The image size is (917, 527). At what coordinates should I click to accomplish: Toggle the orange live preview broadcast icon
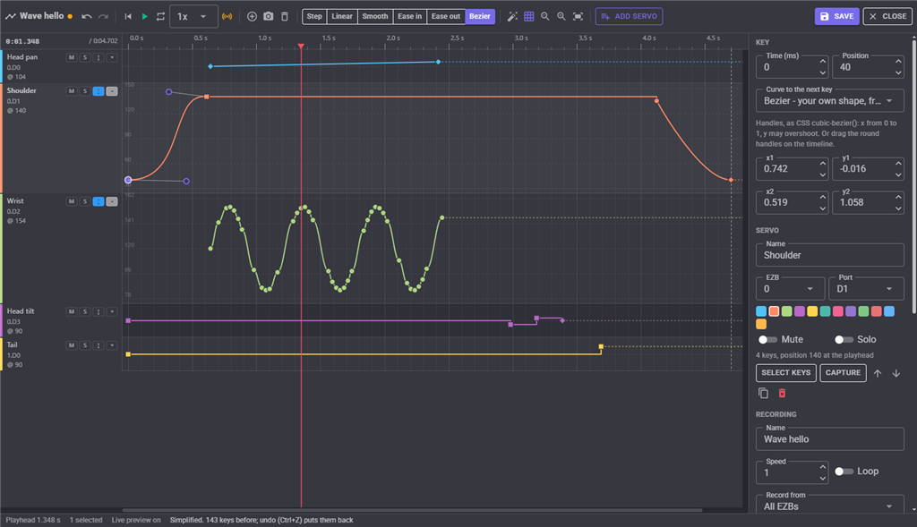(x=227, y=16)
